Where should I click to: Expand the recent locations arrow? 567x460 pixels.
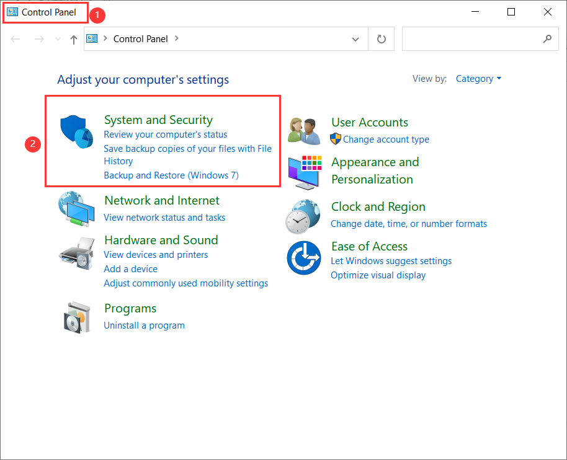(x=58, y=39)
